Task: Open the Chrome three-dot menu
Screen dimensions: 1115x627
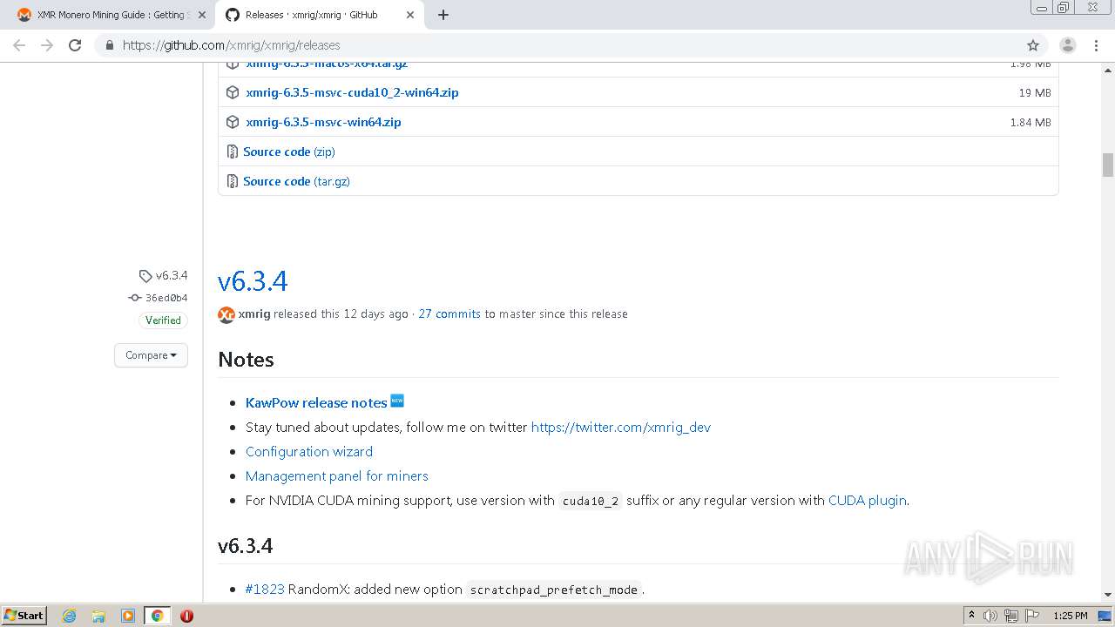Action: click(1095, 45)
